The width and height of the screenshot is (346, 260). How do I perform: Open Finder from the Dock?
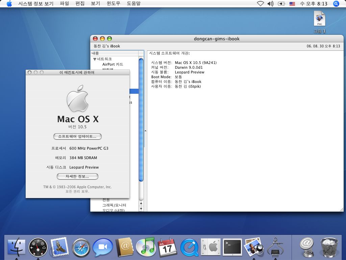point(16,247)
